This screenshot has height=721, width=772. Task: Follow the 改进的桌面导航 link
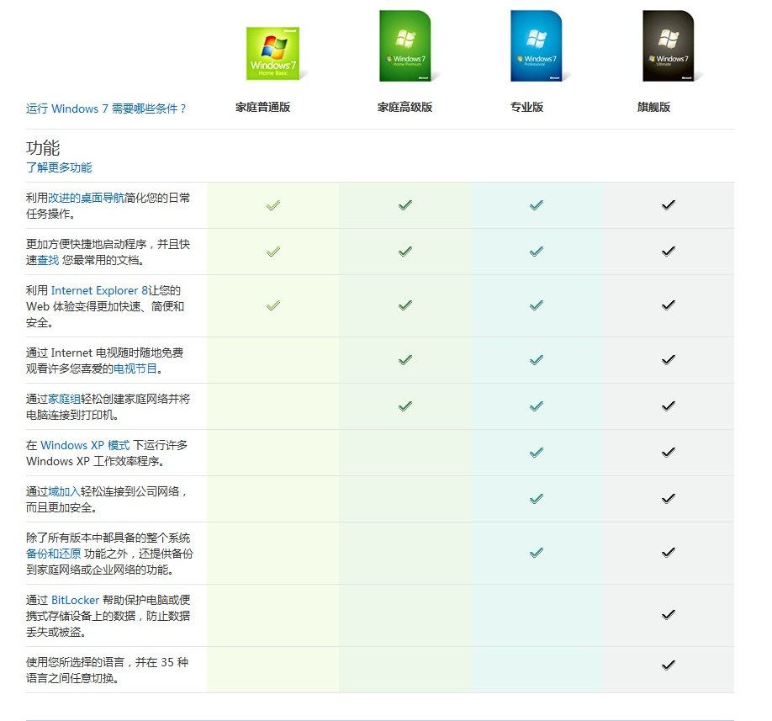click(x=86, y=198)
